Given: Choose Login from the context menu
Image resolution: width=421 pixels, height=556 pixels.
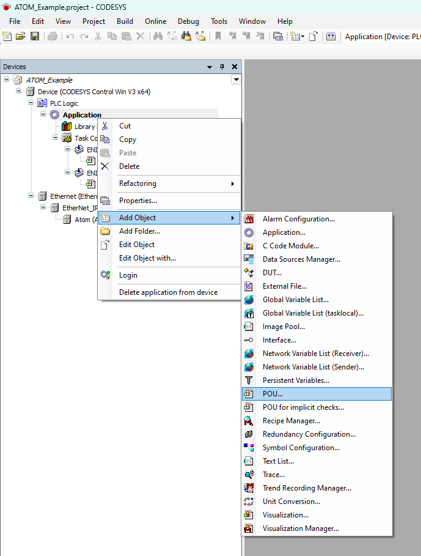Looking at the screenshot, I should (169, 275).
